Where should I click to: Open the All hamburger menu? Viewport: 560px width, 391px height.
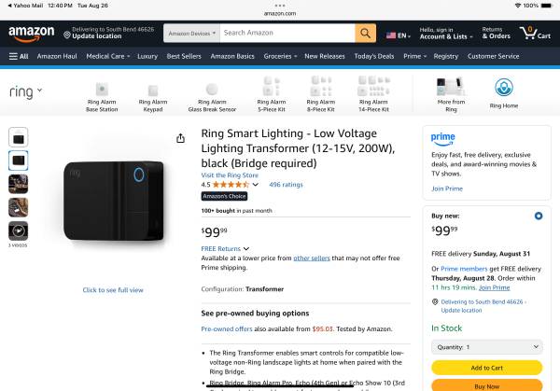[x=19, y=56]
